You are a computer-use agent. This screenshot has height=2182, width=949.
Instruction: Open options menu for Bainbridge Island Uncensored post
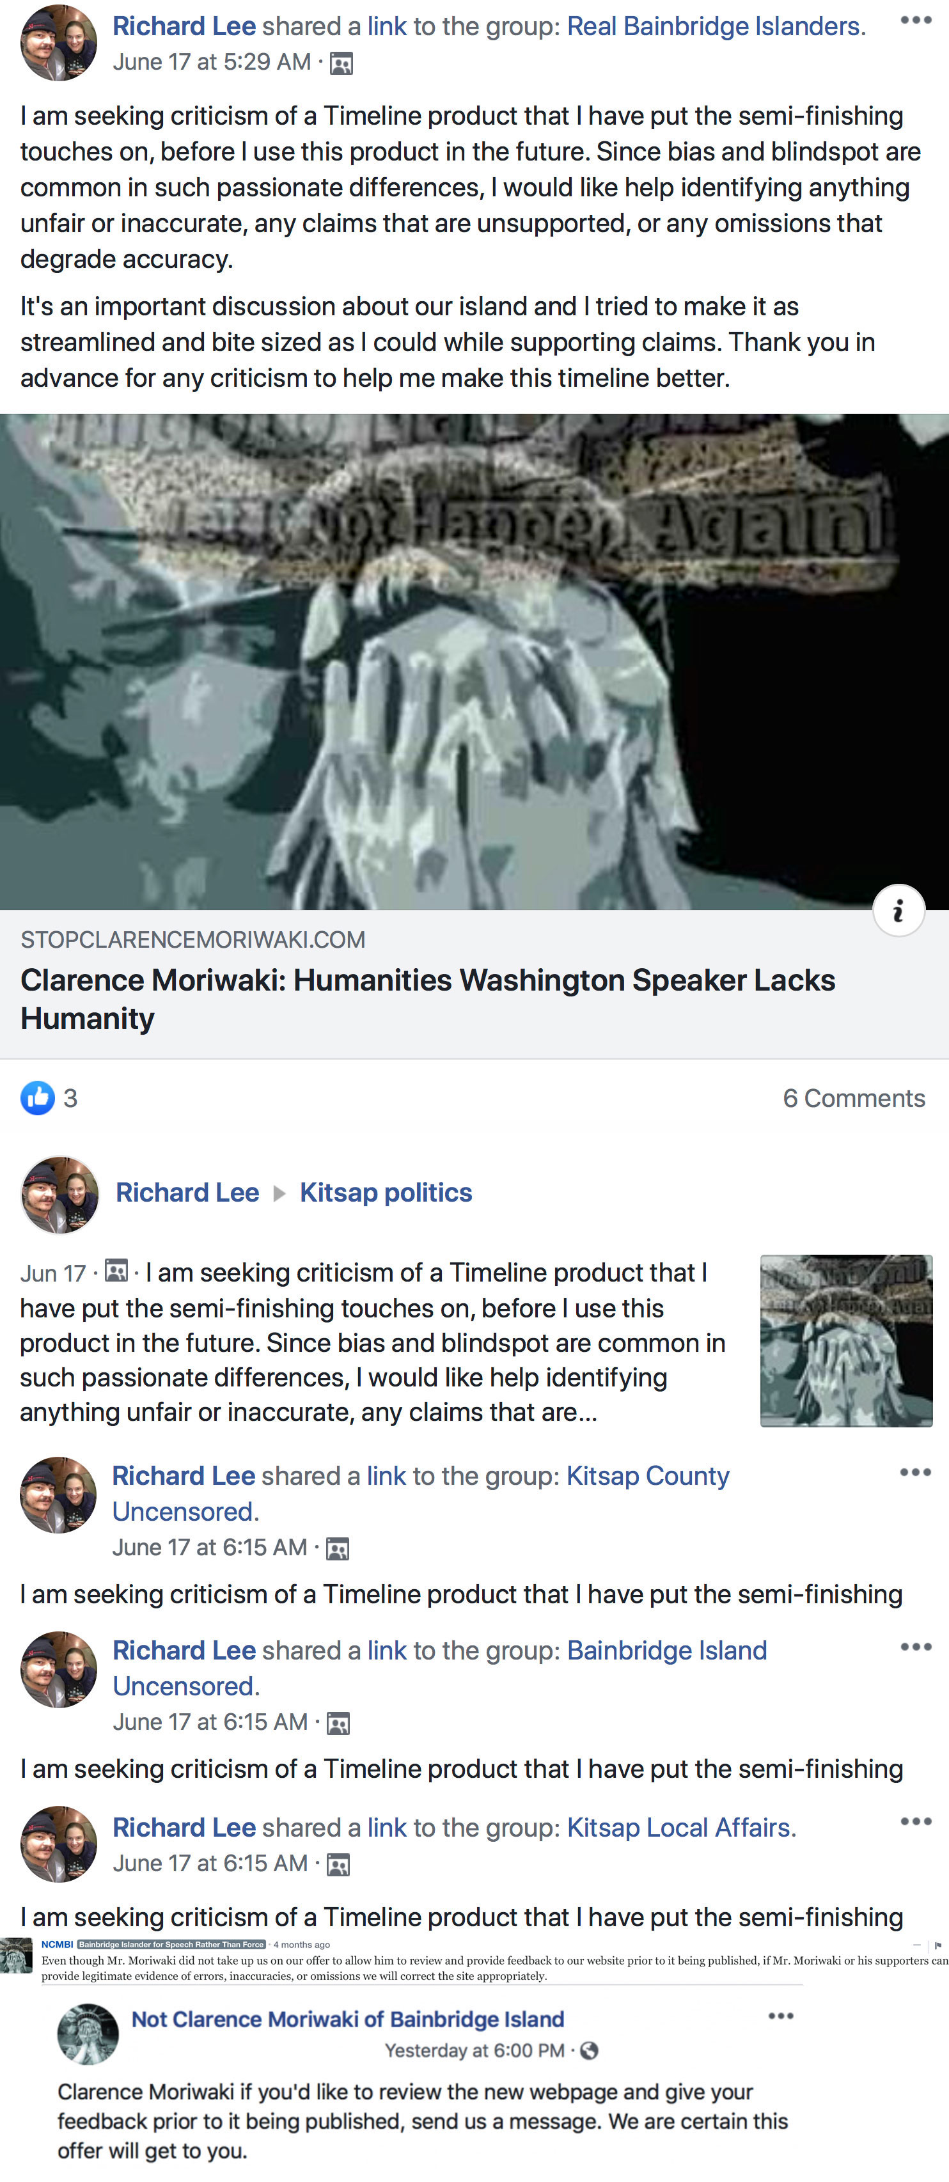tap(915, 1647)
